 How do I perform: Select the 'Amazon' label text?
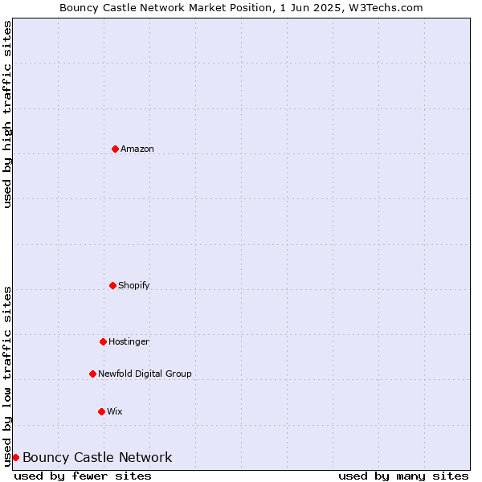[137, 149]
